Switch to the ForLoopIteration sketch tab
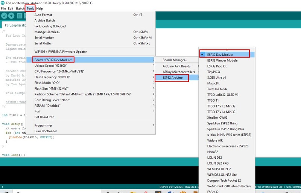 tap(14, 25)
